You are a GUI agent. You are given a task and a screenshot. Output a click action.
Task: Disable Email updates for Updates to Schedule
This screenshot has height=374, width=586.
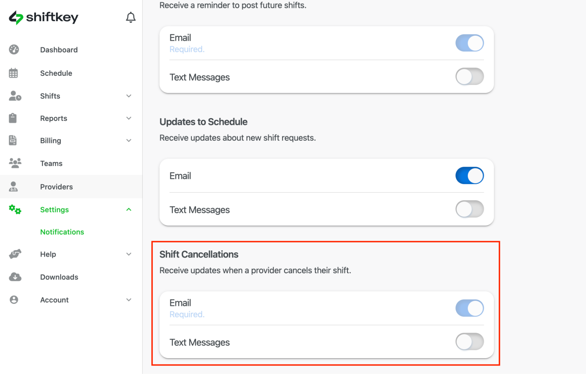(x=469, y=175)
